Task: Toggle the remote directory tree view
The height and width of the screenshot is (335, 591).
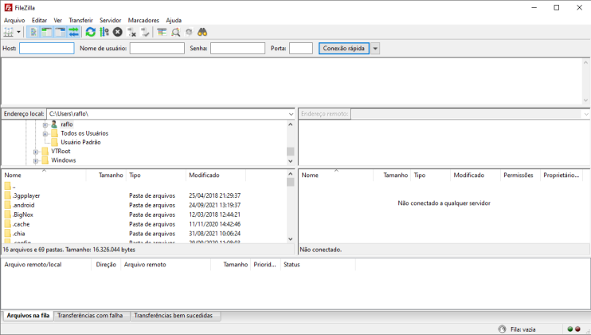Action: tap(60, 33)
